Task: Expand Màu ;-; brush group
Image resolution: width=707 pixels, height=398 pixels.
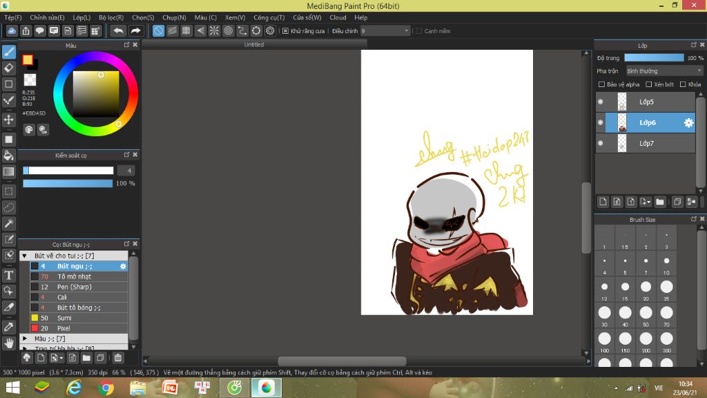Action: tap(25, 339)
